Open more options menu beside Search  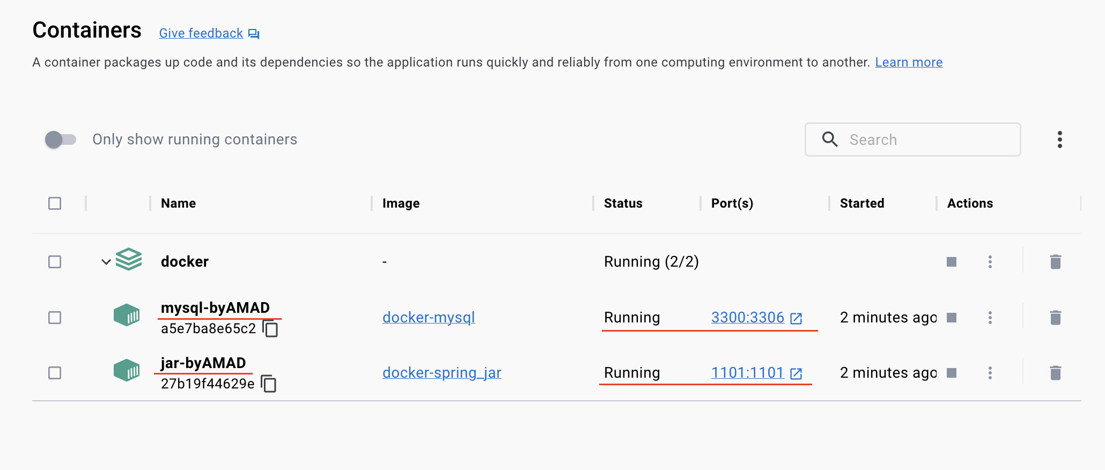(1059, 139)
